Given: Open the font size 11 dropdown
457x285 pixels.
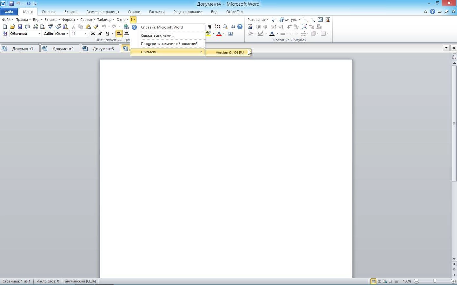Looking at the screenshot, I should point(86,34).
